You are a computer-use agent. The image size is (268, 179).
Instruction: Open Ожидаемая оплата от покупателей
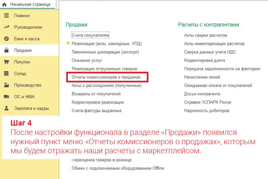(218, 86)
